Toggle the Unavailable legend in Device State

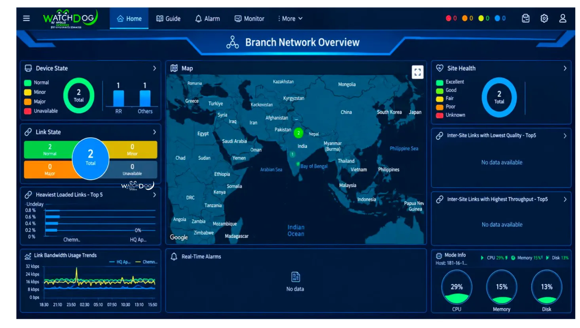(41, 111)
